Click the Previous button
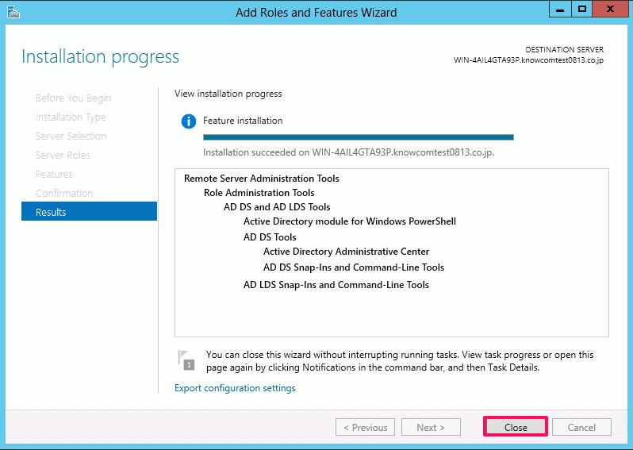633x450 pixels. click(x=365, y=427)
